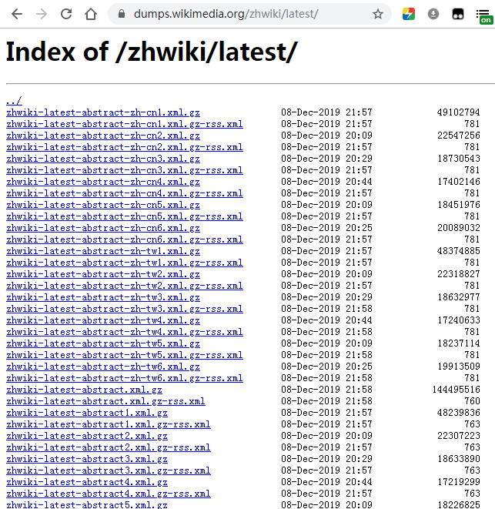This screenshot has height=509, width=495.
Task: Open zhwiki-latest-abstract-zh-tw2.xml.gz-rss.xml link
Action: [x=124, y=286]
